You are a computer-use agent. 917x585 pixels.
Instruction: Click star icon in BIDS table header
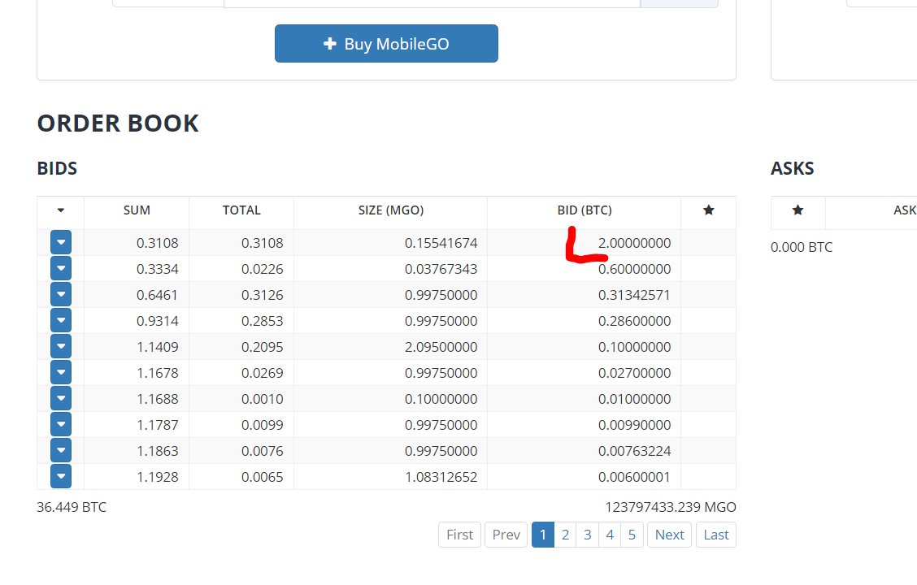point(708,210)
